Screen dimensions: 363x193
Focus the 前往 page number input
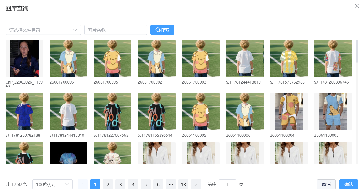click(228, 184)
